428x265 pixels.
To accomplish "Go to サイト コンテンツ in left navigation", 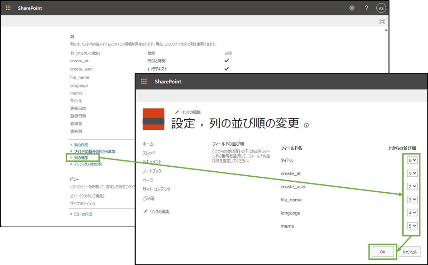I will [157, 189].
